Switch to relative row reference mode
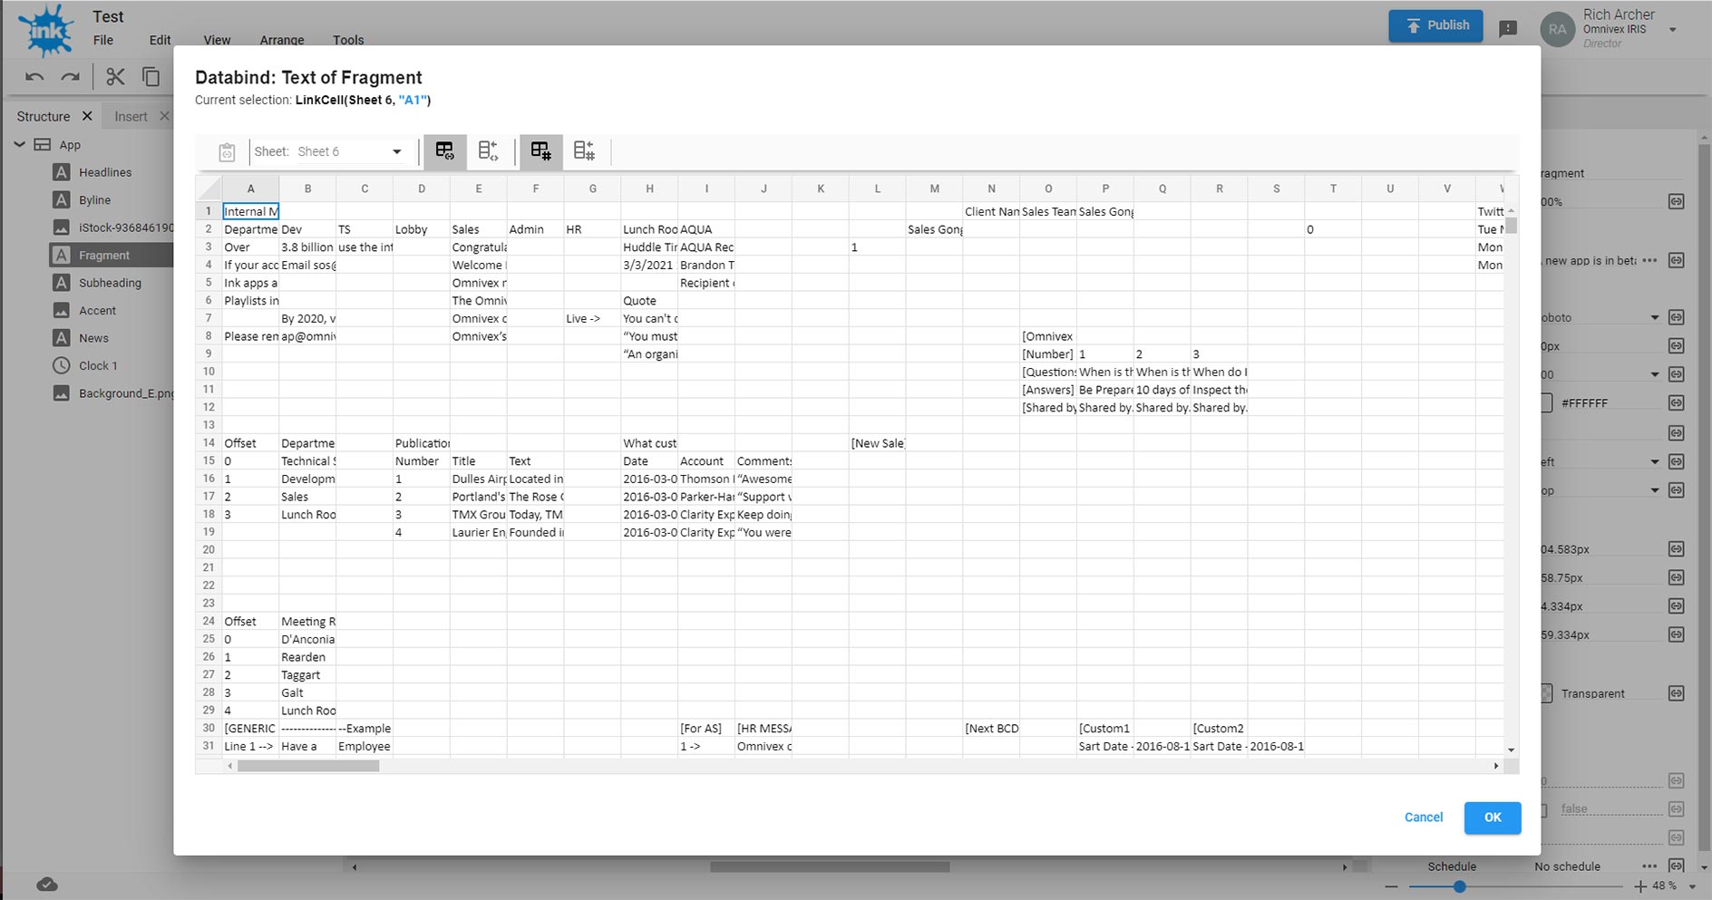The height and width of the screenshot is (900, 1712). pos(584,151)
